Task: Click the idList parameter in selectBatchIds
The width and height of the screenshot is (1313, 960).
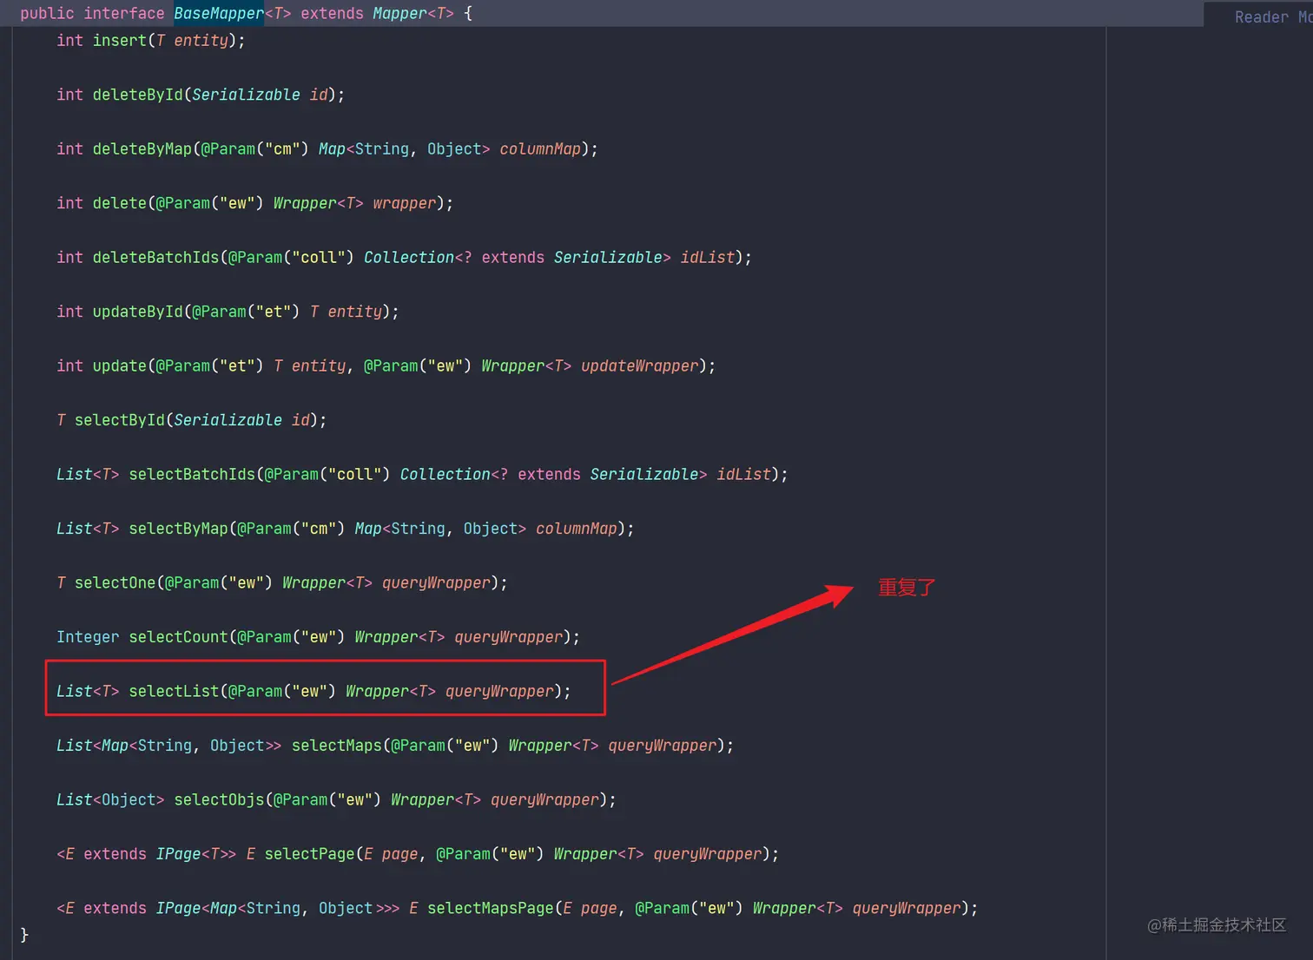Action: (x=744, y=475)
